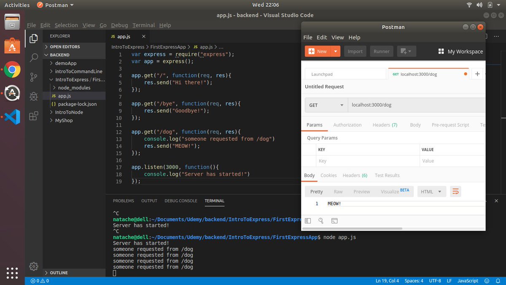Image resolution: width=506 pixels, height=285 pixels.
Task: Open the HTML format dropdown in the response
Action: coord(431,191)
